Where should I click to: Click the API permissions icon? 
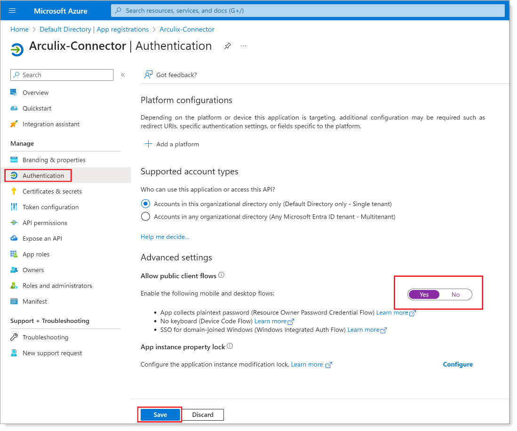[14, 223]
